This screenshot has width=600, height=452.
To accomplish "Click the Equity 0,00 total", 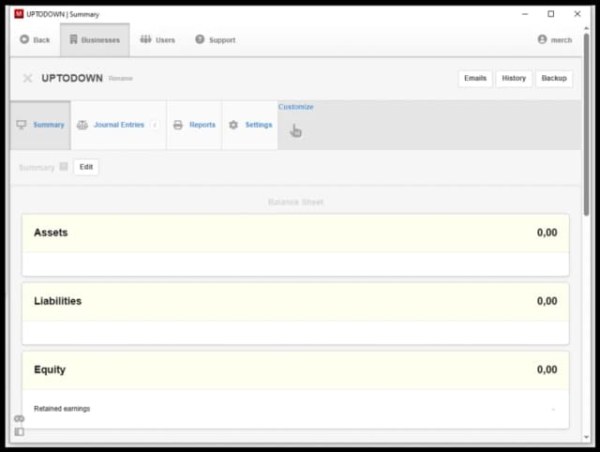I will (x=547, y=369).
